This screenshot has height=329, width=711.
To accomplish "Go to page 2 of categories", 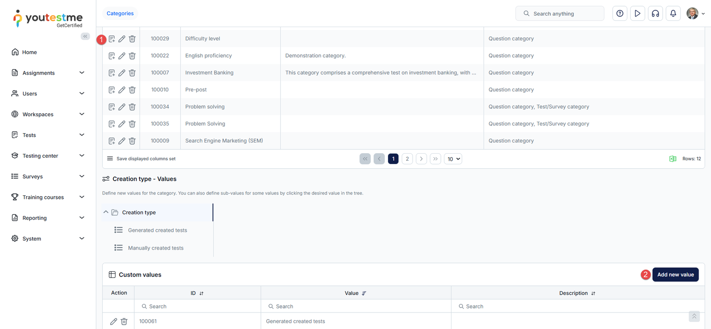I will (407, 159).
